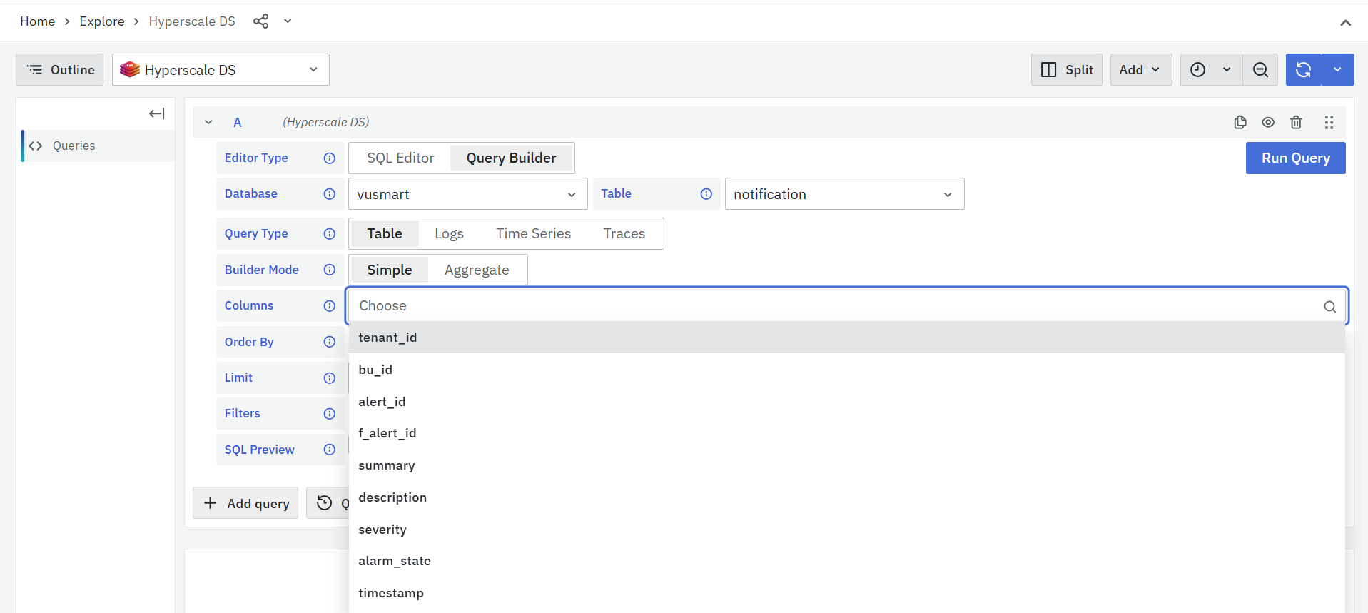Expand the notification table dropdown
The image size is (1368, 613).
click(x=844, y=194)
